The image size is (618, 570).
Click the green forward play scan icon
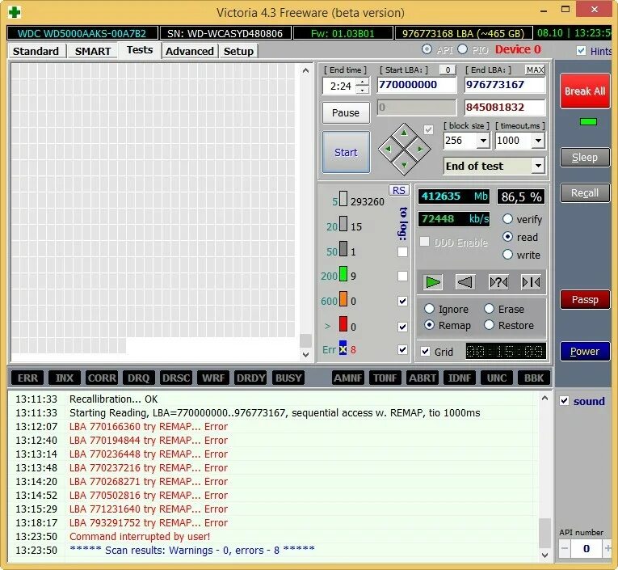433,282
